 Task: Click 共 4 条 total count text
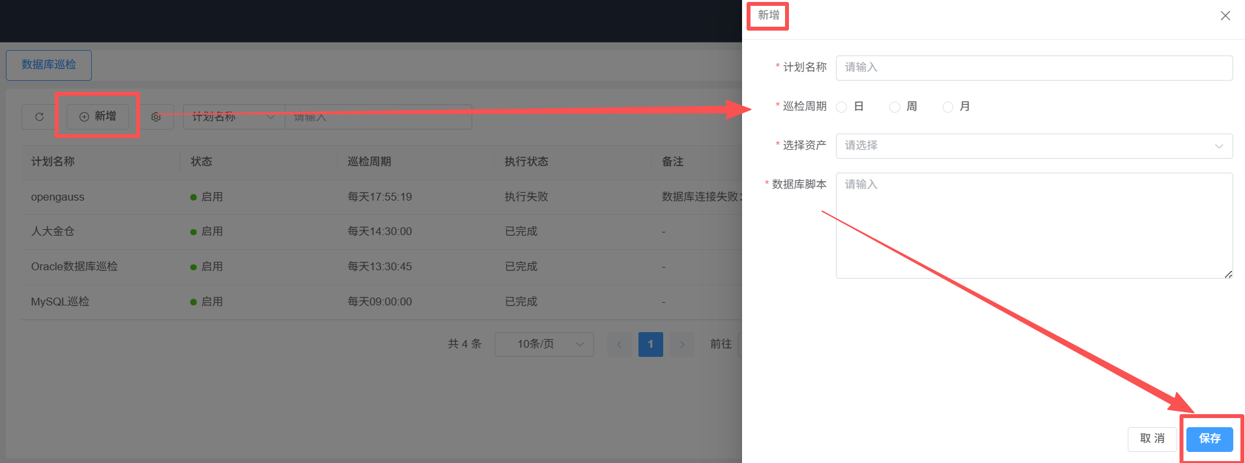coord(465,344)
